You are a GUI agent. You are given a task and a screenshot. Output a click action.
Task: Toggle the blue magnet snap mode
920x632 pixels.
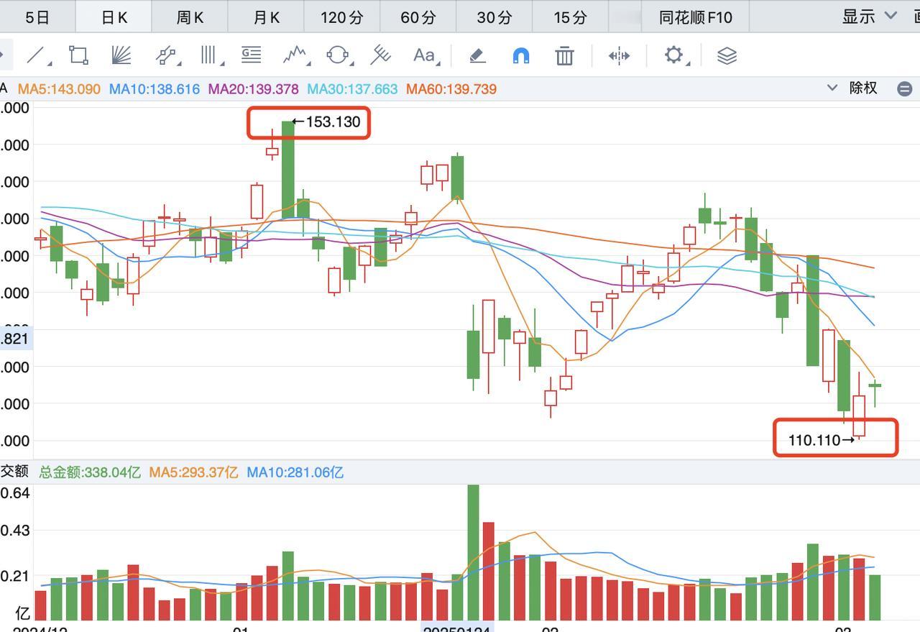(521, 55)
